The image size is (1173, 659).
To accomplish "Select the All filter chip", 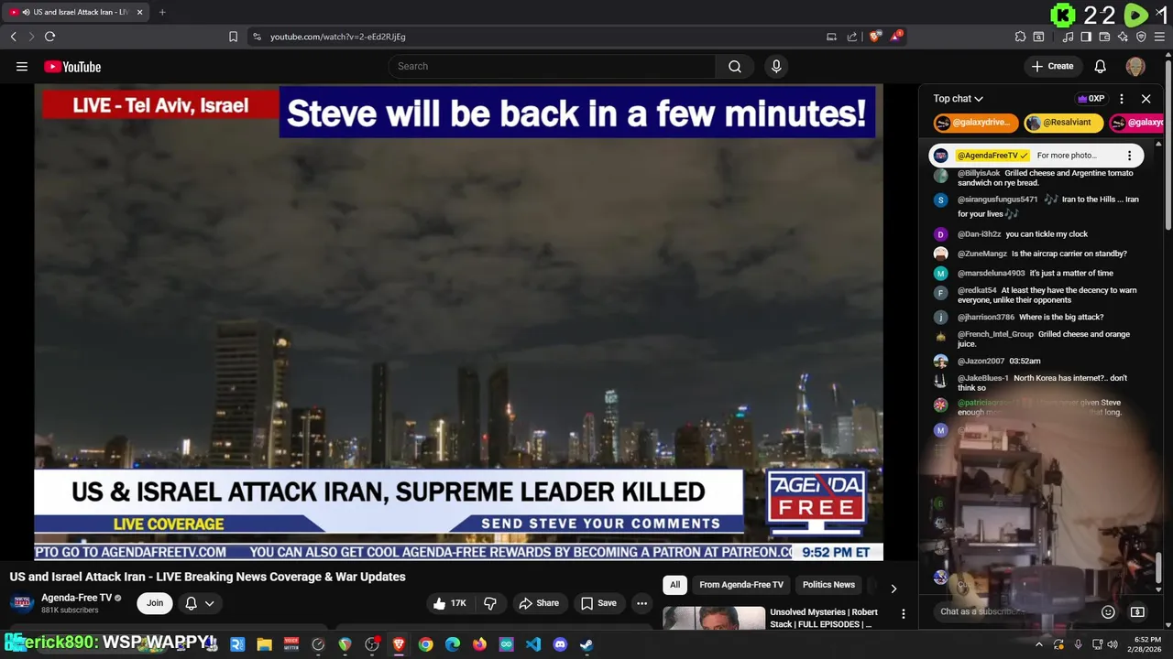I will 674,585.
